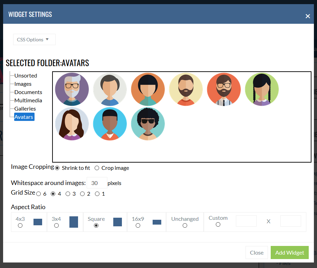Close the Widget Settings dialog with the X
The image size is (317, 268).
(307, 16)
